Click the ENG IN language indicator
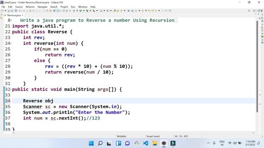This screenshot has width=264, height=148. click(222, 143)
